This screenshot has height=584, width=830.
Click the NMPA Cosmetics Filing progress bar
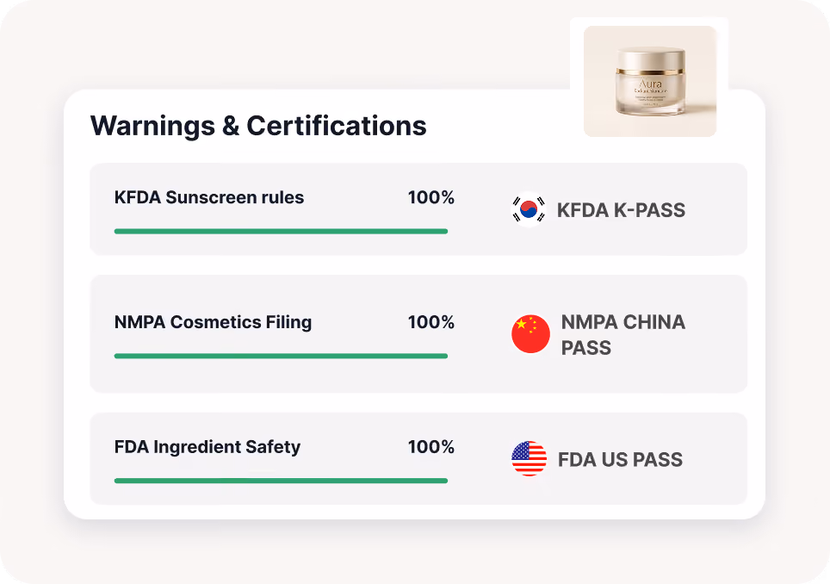click(x=281, y=356)
